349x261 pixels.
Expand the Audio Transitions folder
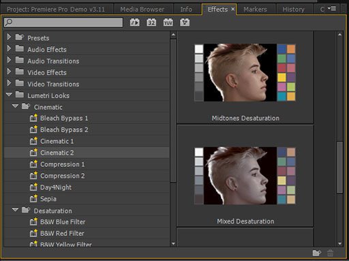click(9, 60)
